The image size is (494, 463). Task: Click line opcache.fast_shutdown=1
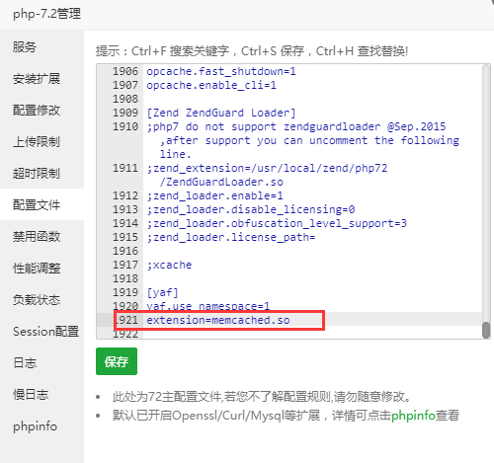[x=221, y=71]
